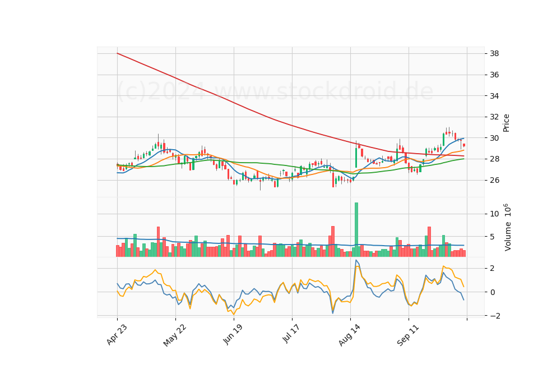Screen dimensions: 538x387
Task: Click the positive 2 tick on the oscillator axis
Action: pyautogui.click(x=493, y=268)
